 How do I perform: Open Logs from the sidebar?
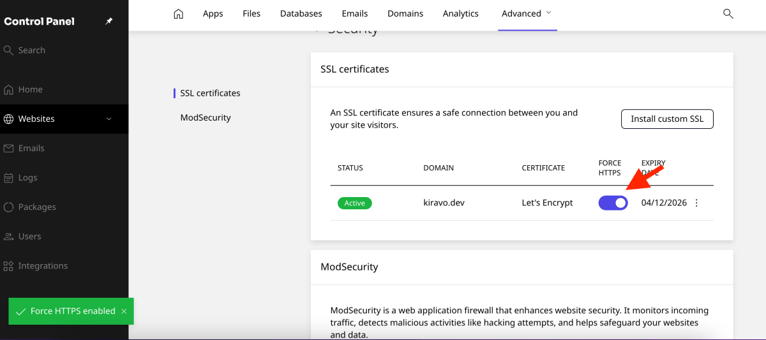click(27, 177)
